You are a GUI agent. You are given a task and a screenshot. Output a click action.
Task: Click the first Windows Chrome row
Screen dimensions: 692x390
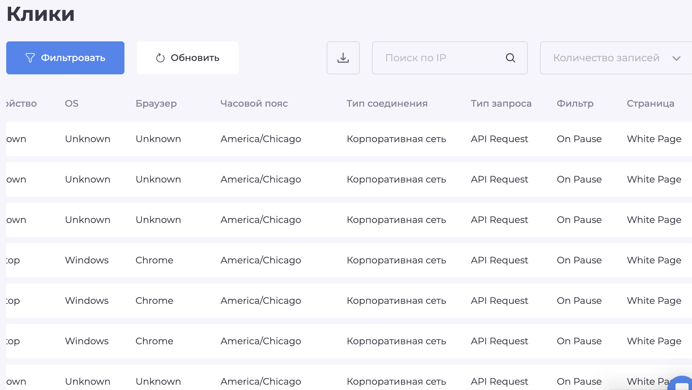(x=154, y=260)
